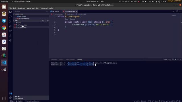Select Get Started in Open Editors

22,16
